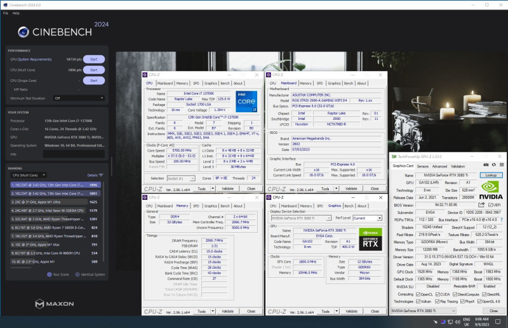Open Bench tab in the CPU-Z CPU window

click(x=225, y=83)
